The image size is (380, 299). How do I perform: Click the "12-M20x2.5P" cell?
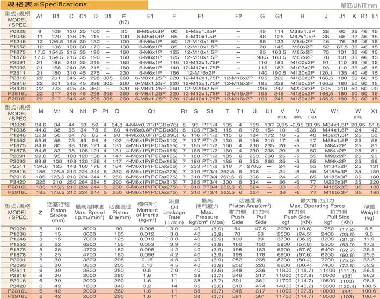[201, 89]
